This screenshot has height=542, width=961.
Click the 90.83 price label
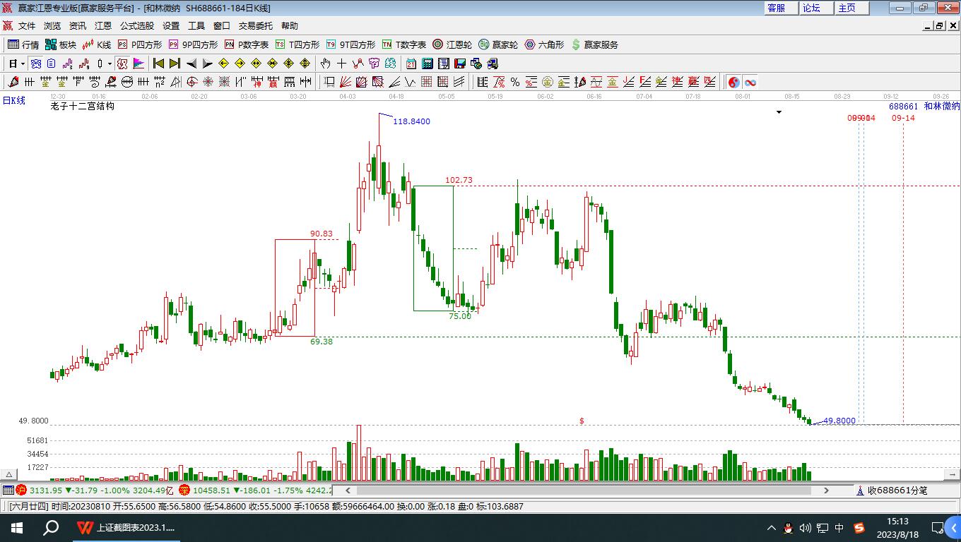[321, 234]
